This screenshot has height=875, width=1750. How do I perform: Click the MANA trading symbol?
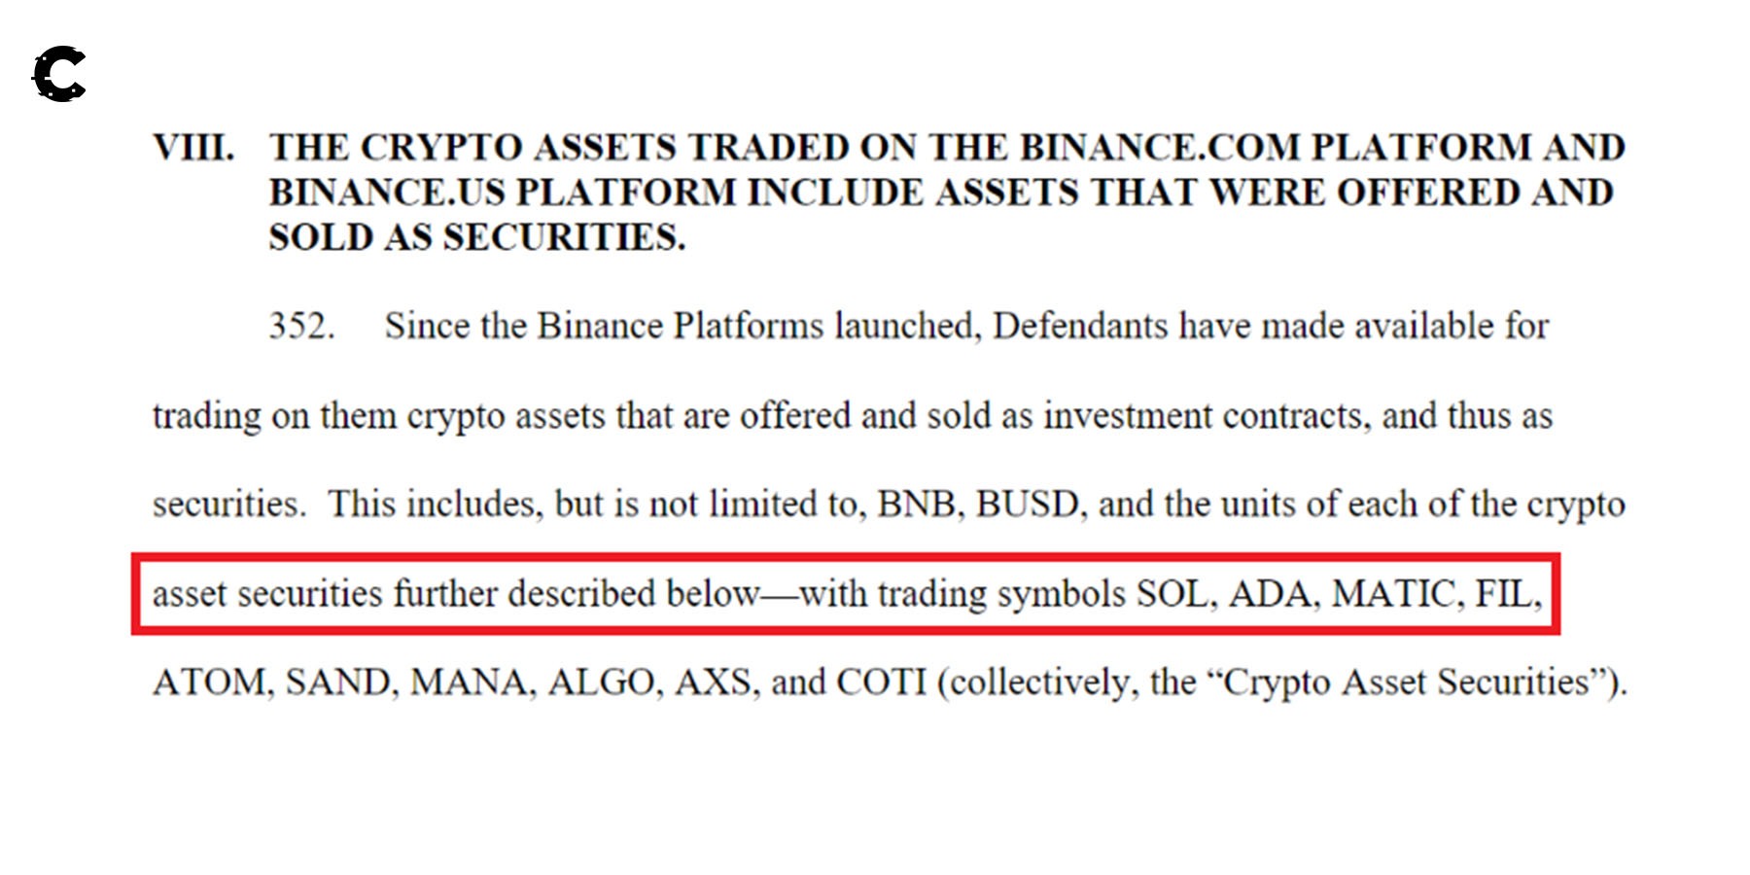click(471, 682)
